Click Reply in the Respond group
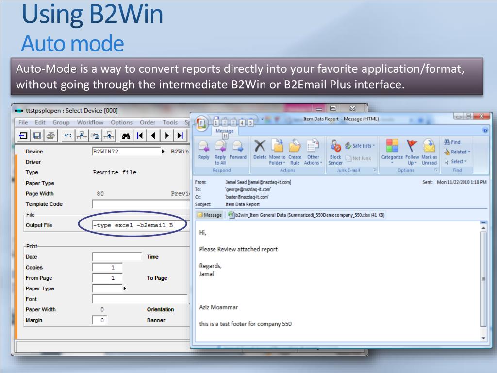The image size is (497, 373). 203,150
